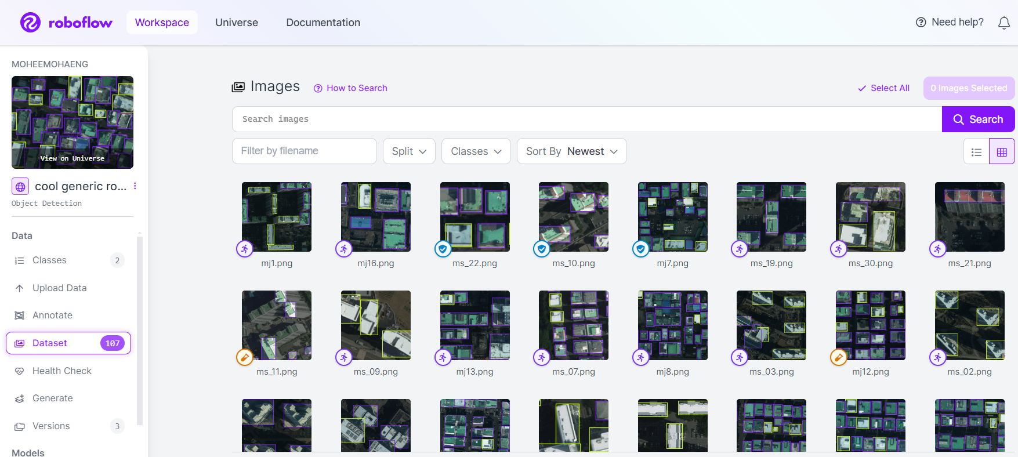Click the ms_10.png filename
The image size is (1018, 457).
[574, 263]
